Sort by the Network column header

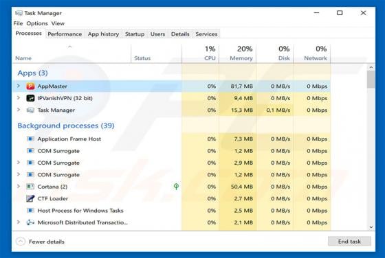click(x=312, y=54)
